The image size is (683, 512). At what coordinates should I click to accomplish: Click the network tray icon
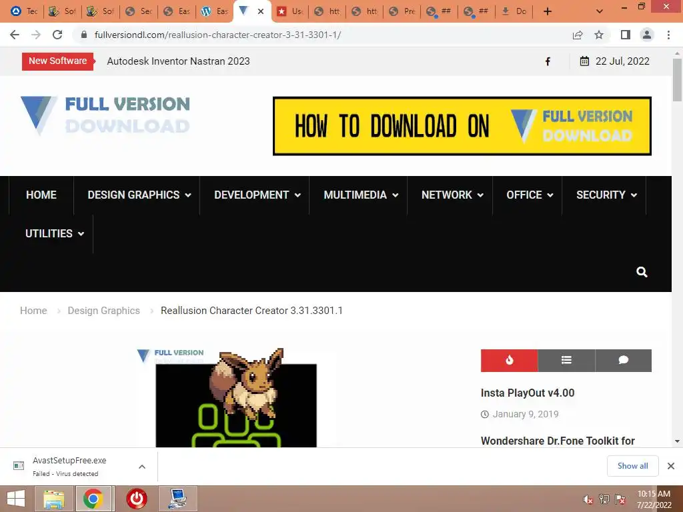[604, 499]
